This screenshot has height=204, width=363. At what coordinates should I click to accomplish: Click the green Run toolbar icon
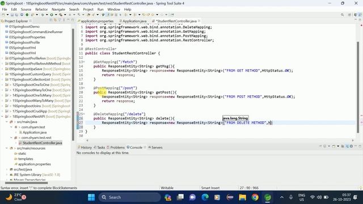pos(52,15)
